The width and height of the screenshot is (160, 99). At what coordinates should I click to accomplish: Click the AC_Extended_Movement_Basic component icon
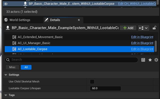[14, 37]
